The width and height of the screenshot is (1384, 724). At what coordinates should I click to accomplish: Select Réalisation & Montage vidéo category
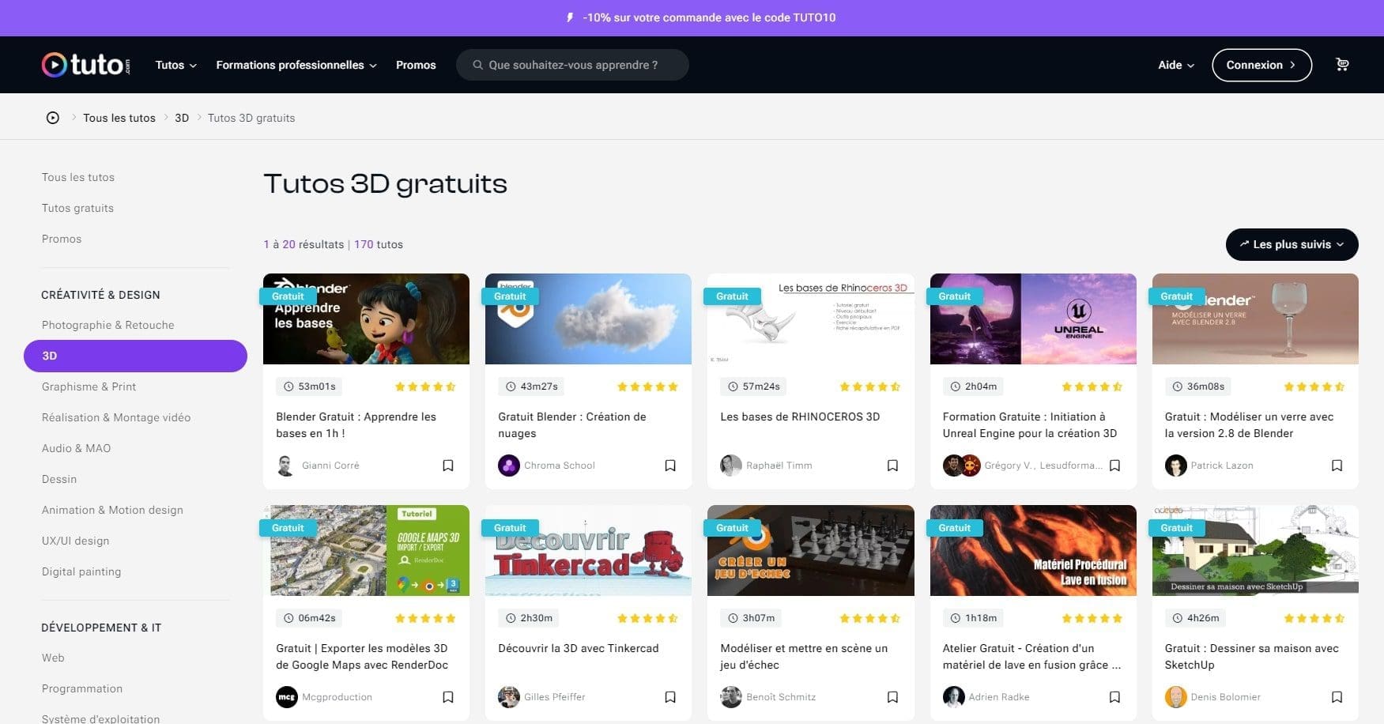(x=116, y=417)
